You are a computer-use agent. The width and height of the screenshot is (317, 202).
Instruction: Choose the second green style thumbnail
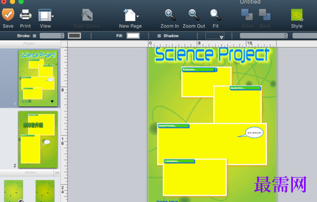click(45, 191)
